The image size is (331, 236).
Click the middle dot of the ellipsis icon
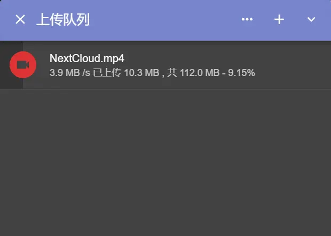pos(247,19)
